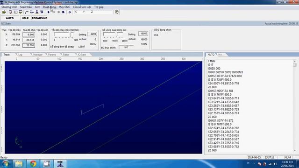The height and width of the screenshot is (168, 299).
Task: Open the Máy CNC menu
Action: click(64, 7)
